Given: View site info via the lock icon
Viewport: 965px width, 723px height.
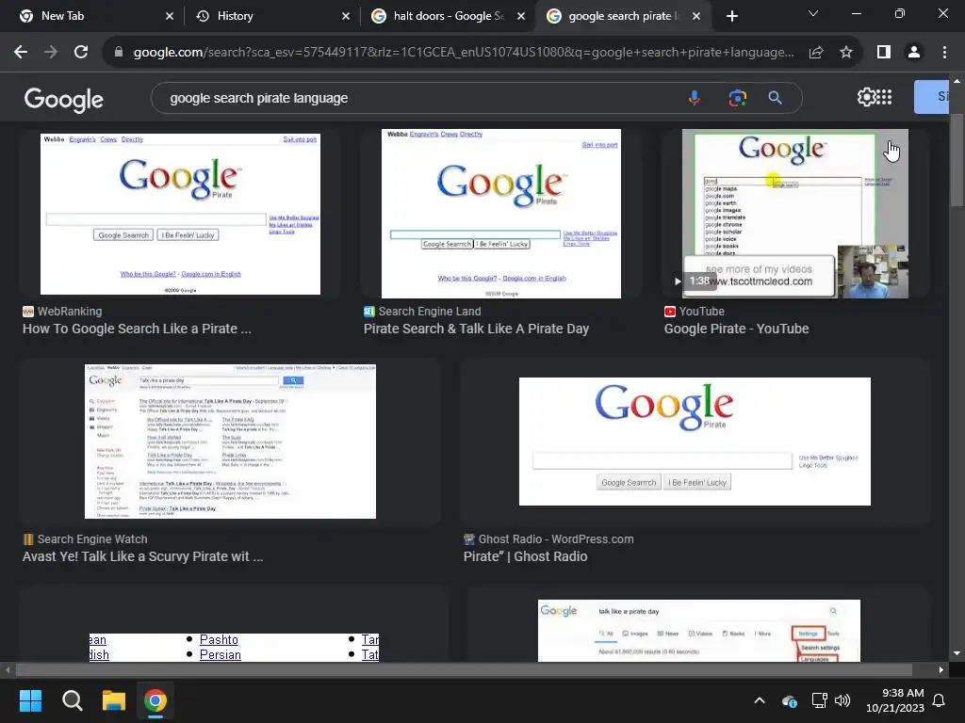Looking at the screenshot, I should tap(119, 53).
